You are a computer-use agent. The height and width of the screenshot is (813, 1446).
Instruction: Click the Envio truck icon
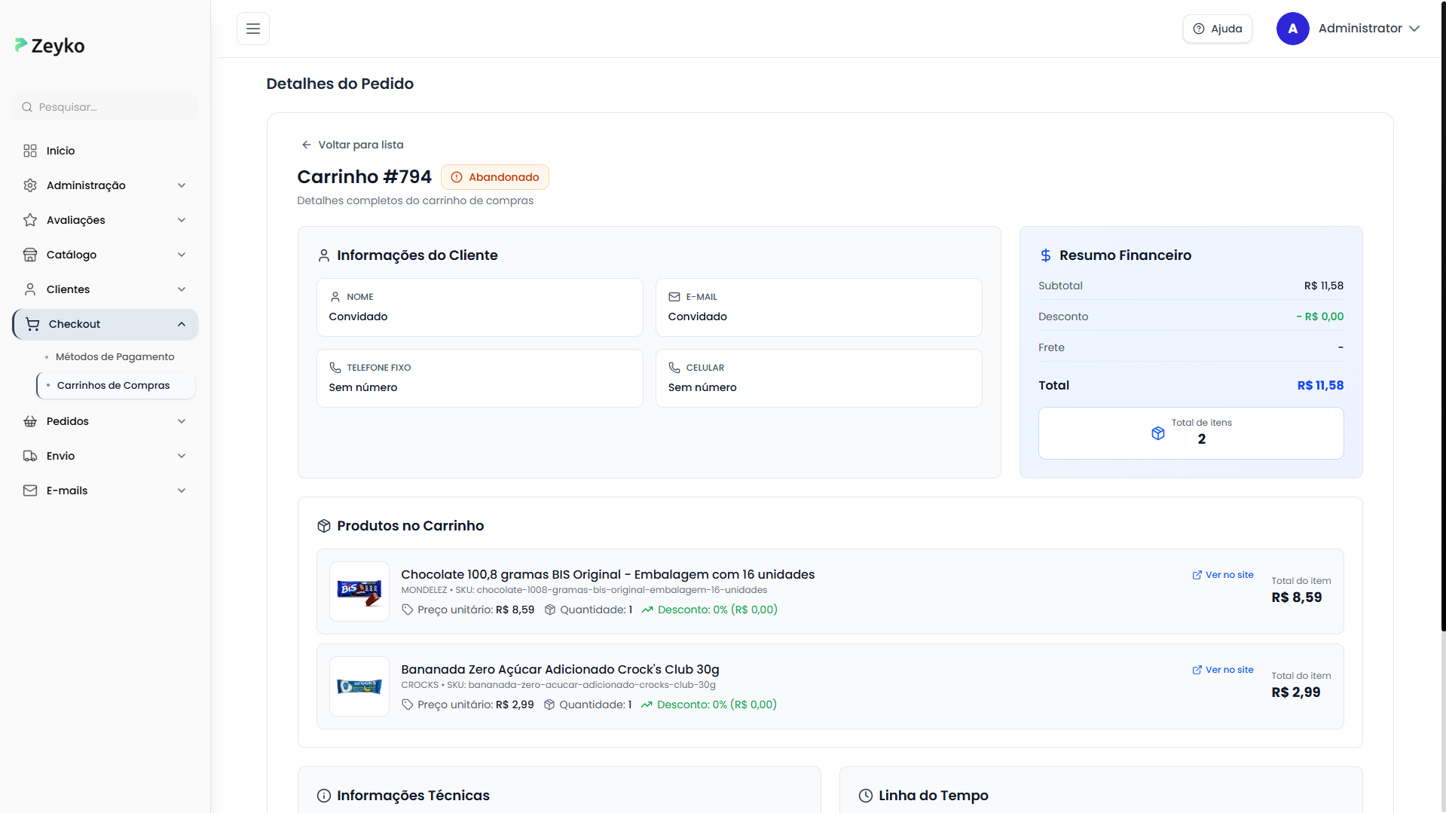click(30, 456)
